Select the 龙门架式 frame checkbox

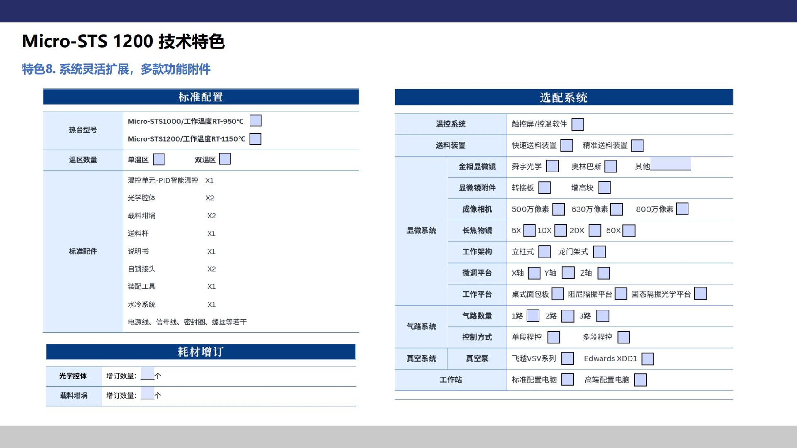pyautogui.click(x=599, y=252)
